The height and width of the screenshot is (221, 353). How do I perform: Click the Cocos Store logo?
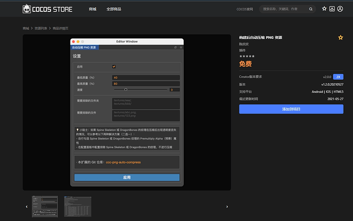tap(48, 9)
